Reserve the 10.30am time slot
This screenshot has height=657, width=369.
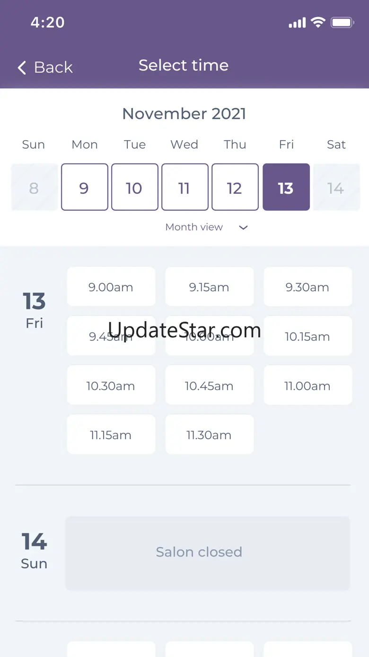point(111,385)
